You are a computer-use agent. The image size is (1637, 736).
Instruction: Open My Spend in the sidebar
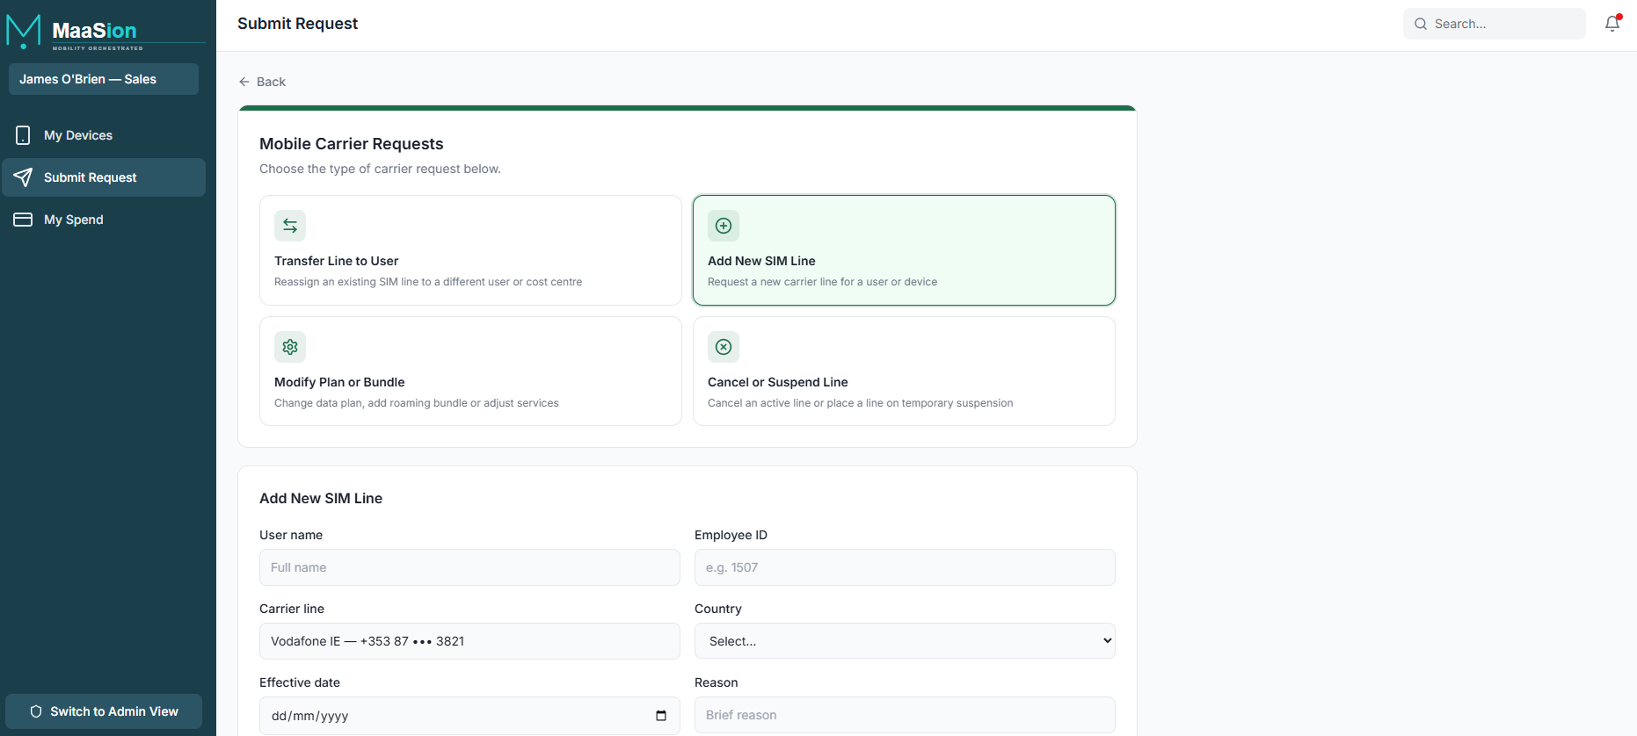tap(104, 220)
